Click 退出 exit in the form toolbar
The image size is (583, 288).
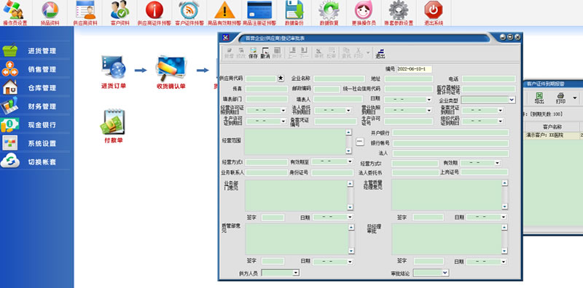click(x=380, y=54)
